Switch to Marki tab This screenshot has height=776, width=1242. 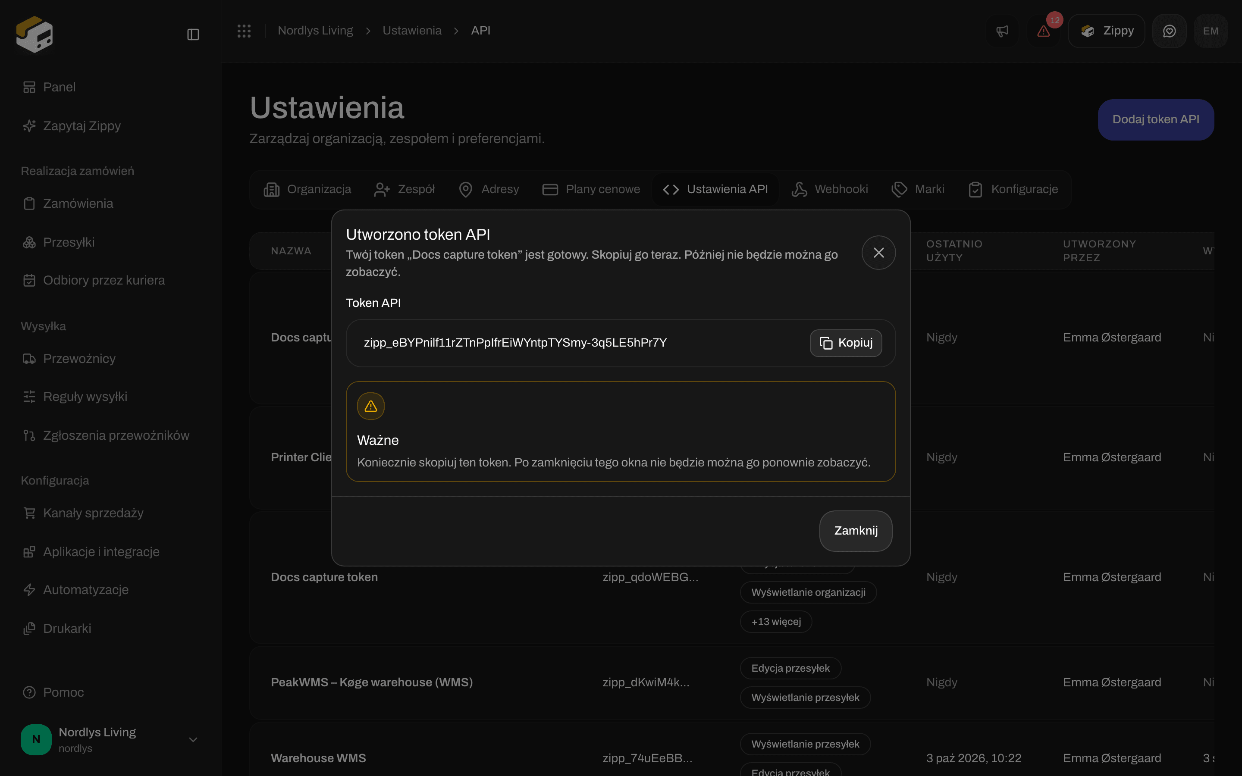tap(918, 189)
